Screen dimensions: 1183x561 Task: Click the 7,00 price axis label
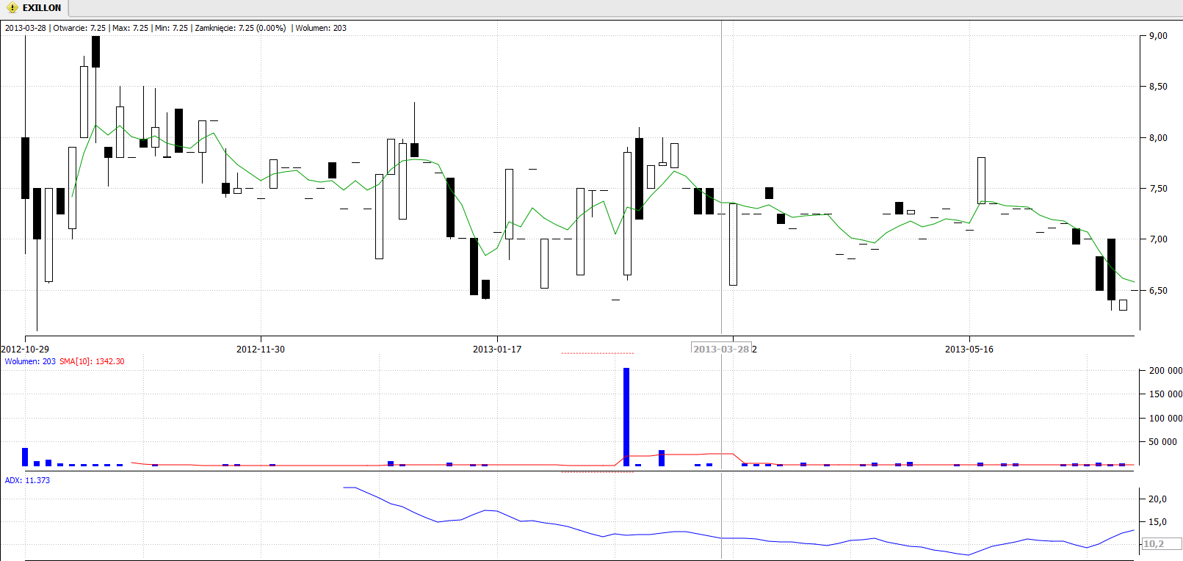(1158, 239)
